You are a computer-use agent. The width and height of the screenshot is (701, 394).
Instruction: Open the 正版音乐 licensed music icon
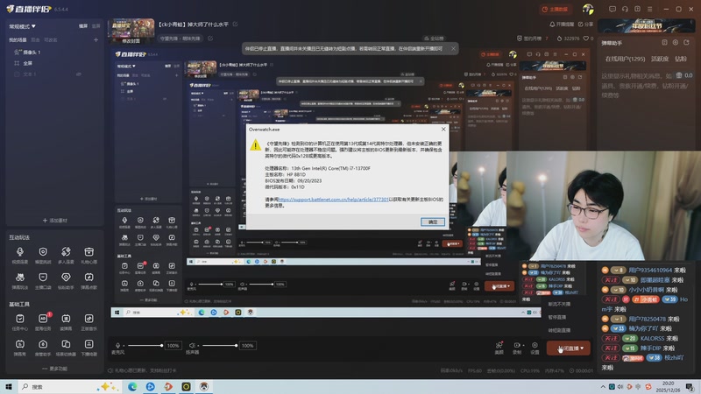tap(89, 321)
